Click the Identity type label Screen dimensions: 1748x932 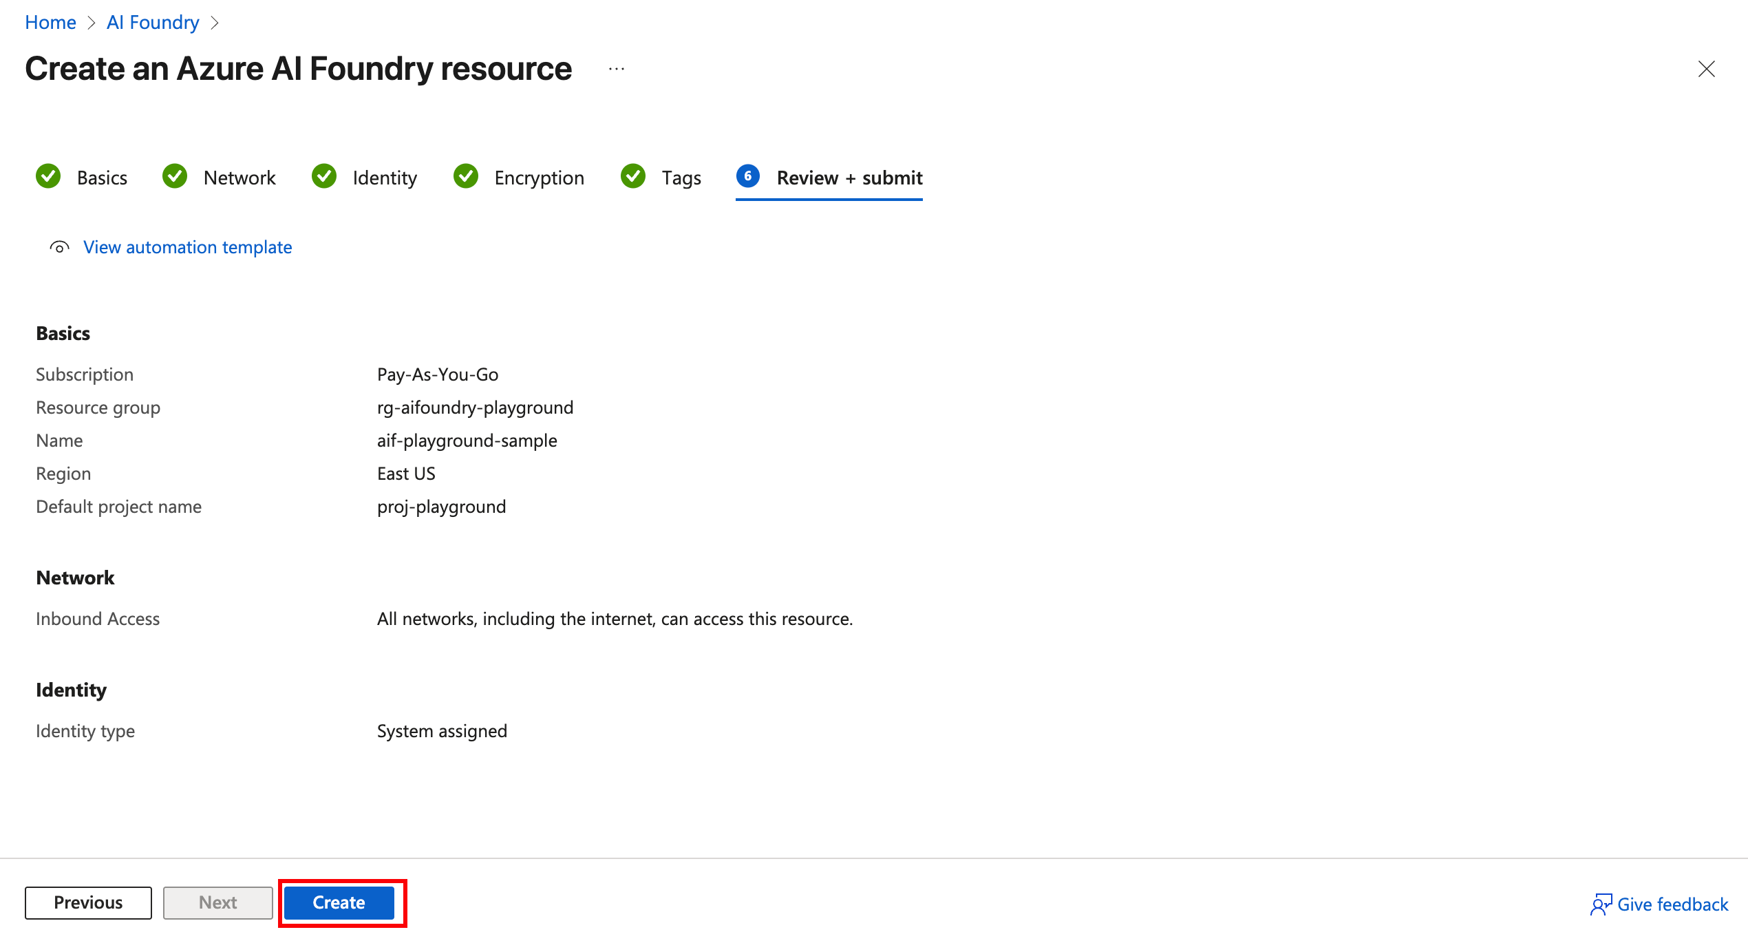[85, 731]
